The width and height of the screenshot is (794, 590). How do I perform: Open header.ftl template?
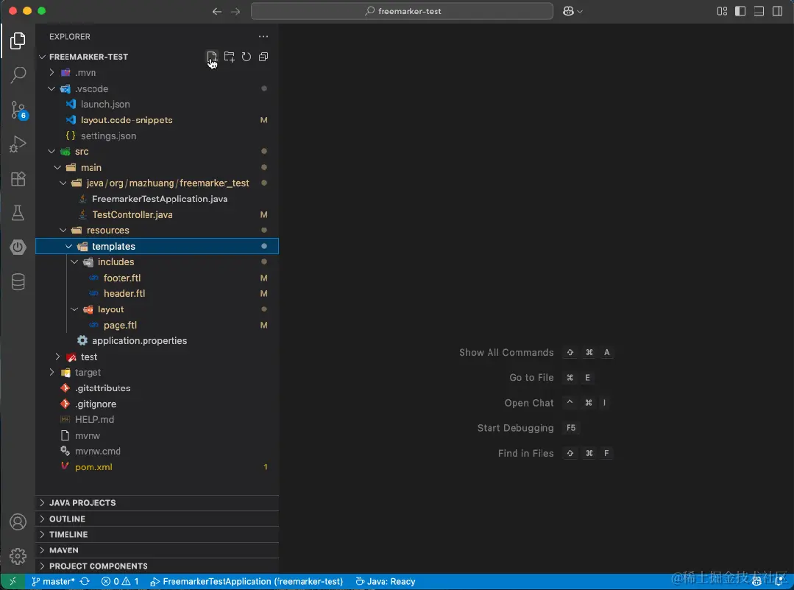tap(157, 293)
